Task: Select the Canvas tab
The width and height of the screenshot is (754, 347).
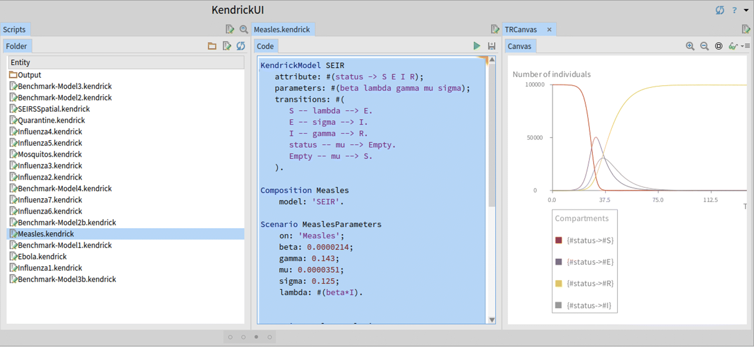Action: [520, 46]
